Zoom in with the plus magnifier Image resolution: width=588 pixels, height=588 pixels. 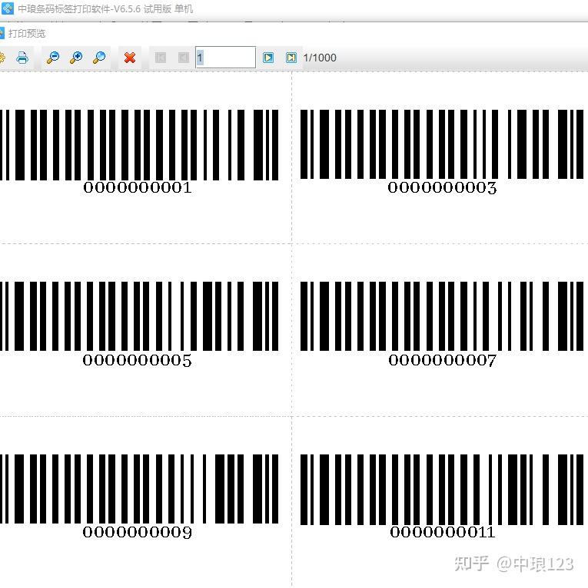coord(76,58)
